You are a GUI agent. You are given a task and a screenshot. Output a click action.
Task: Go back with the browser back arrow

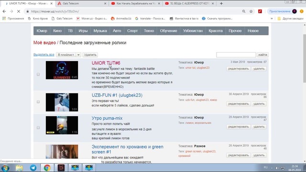[x=4, y=11]
